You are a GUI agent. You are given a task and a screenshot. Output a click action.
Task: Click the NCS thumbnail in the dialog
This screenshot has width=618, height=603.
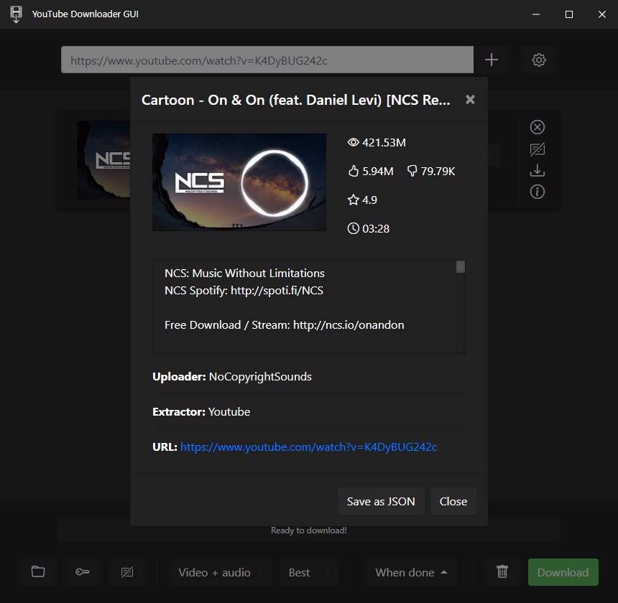(239, 182)
